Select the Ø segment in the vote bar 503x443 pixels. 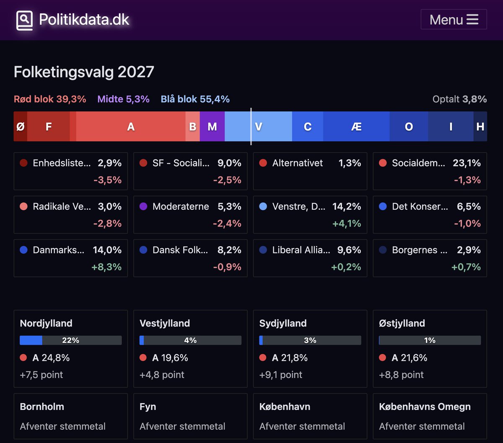point(21,126)
